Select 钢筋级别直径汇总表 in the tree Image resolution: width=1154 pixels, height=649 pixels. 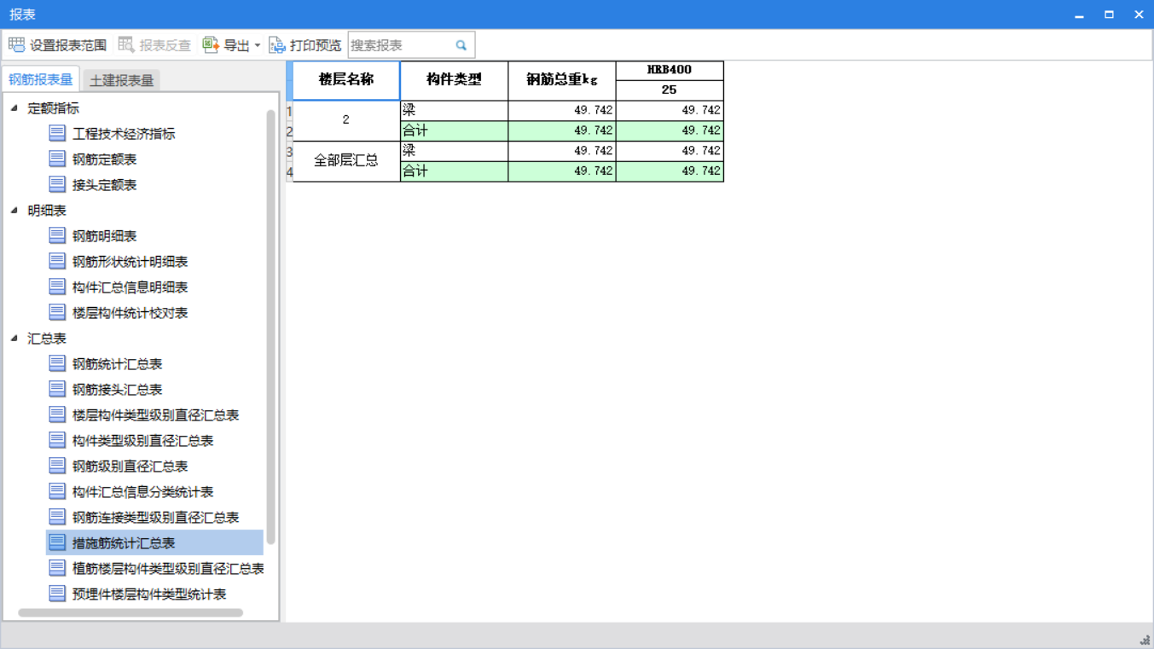pos(130,466)
